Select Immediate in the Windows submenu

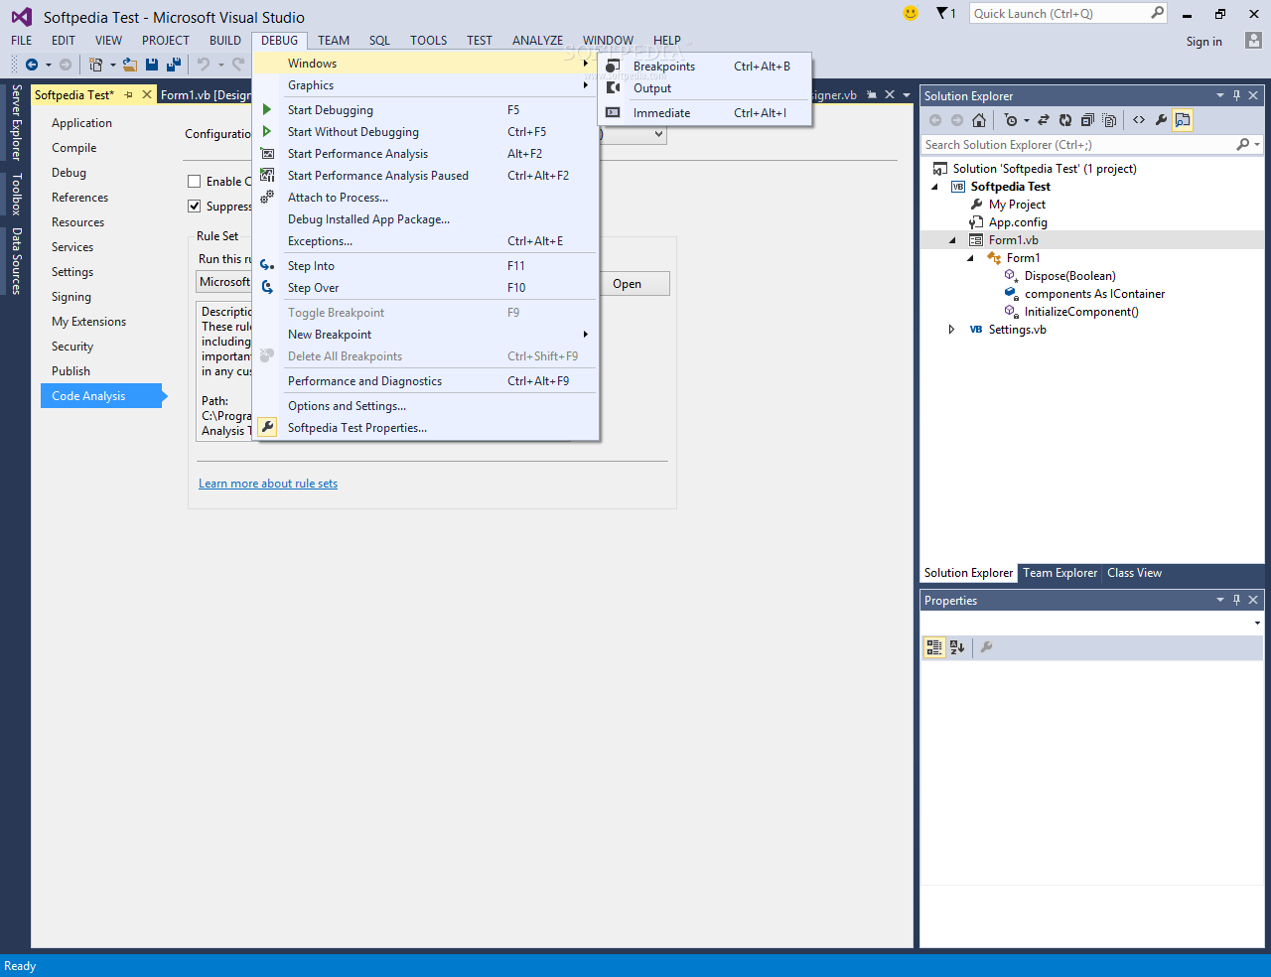(x=705, y=113)
